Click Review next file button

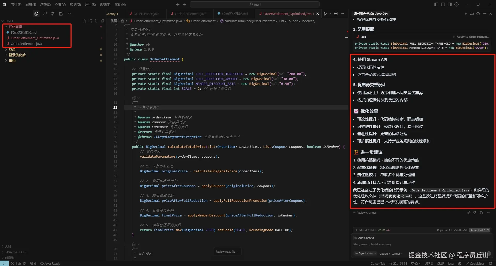pos(227,252)
